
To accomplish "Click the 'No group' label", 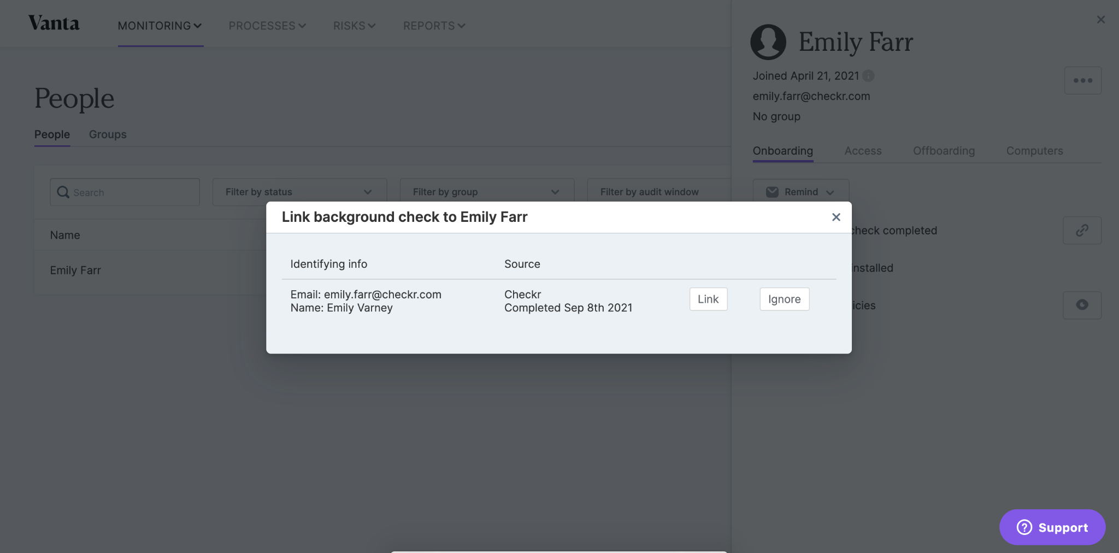I will pos(776,116).
